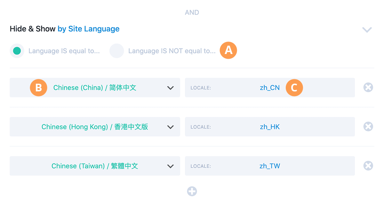This screenshot has width=384, height=207.
Task: Click the zh_CN locale field
Action: (x=270, y=88)
